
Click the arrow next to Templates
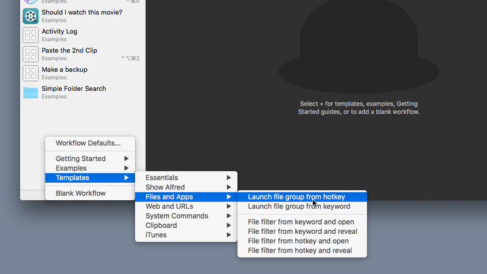click(x=127, y=178)
